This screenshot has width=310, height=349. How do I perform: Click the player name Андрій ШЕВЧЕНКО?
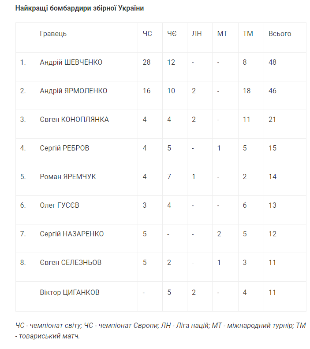(71, 62)
